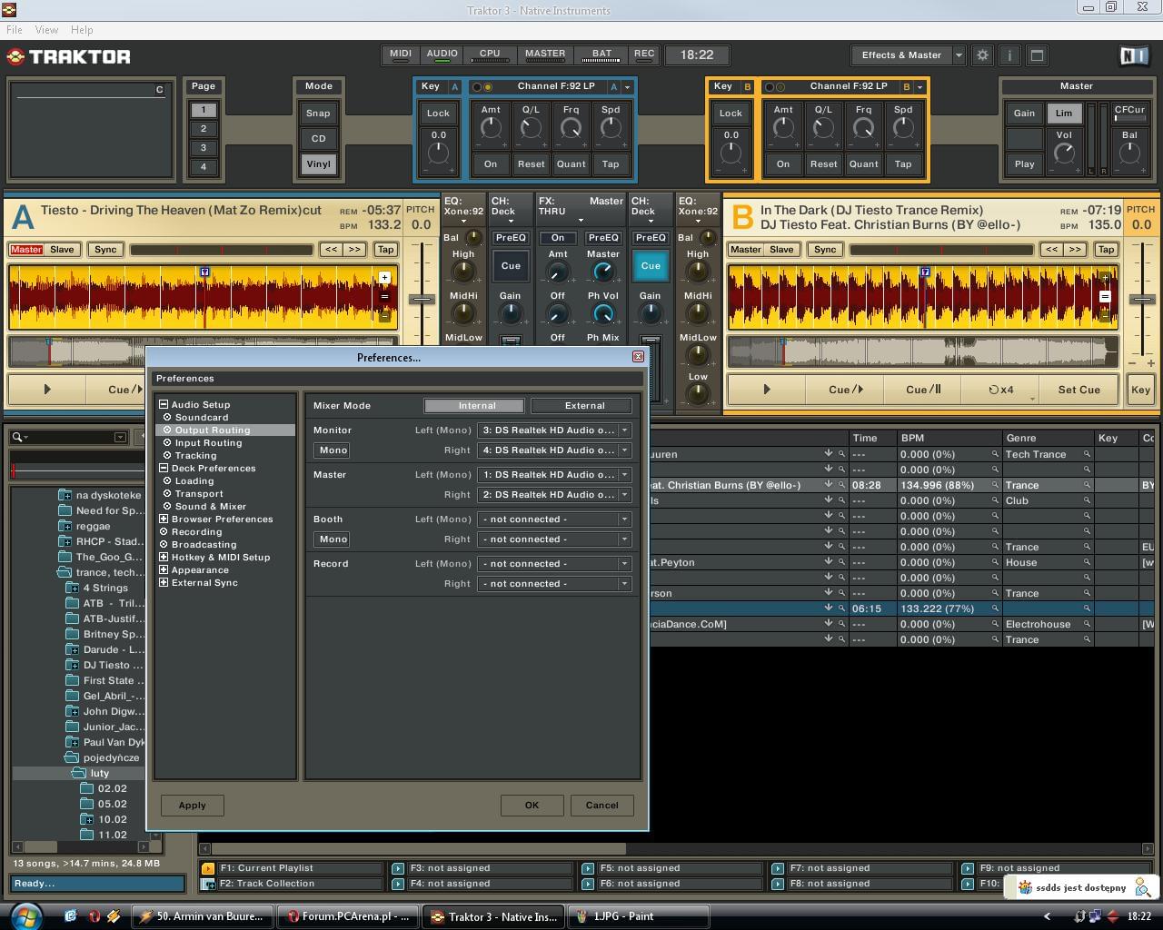Click Deck A pitch fader
Viewport: 1163px width, 930px height.
pos(421,299)
